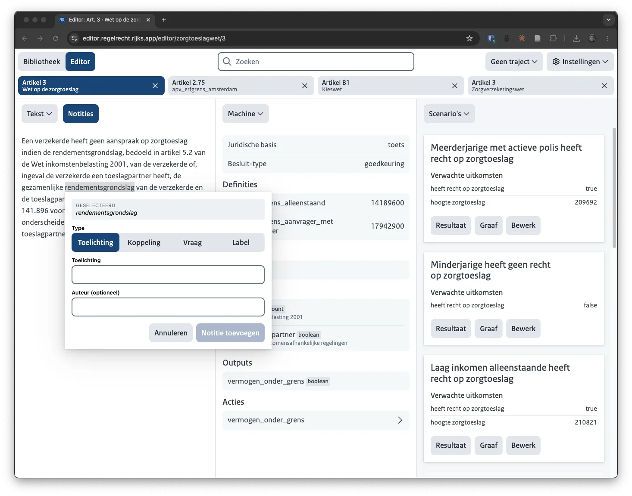Screen dimensions: 632x496
Task: Go forward in browser history
Action: (x=40, y=38)
